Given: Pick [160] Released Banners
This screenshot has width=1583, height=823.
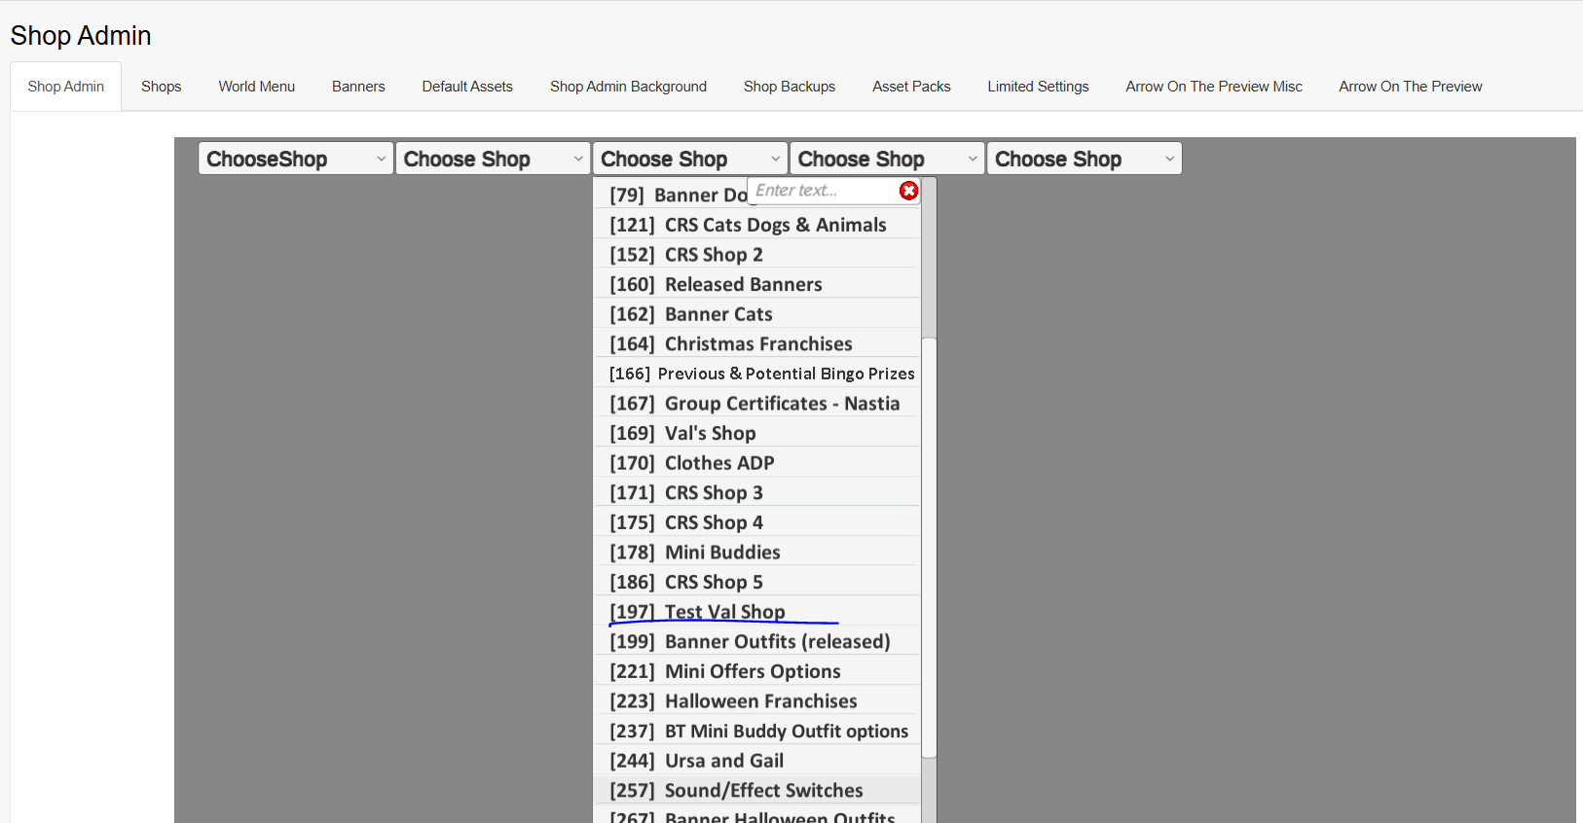Looking at the screenshot, I should (x=756, y=284).
